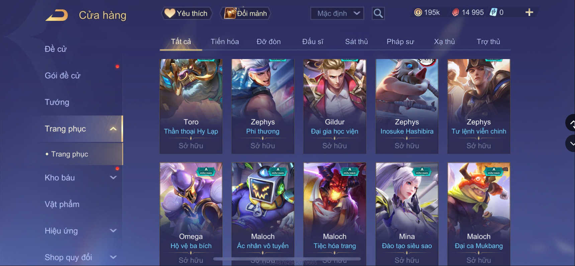This screenshot has width=575, height=266.
Task: Open the search magnifier icon
Action: point(378,13)
